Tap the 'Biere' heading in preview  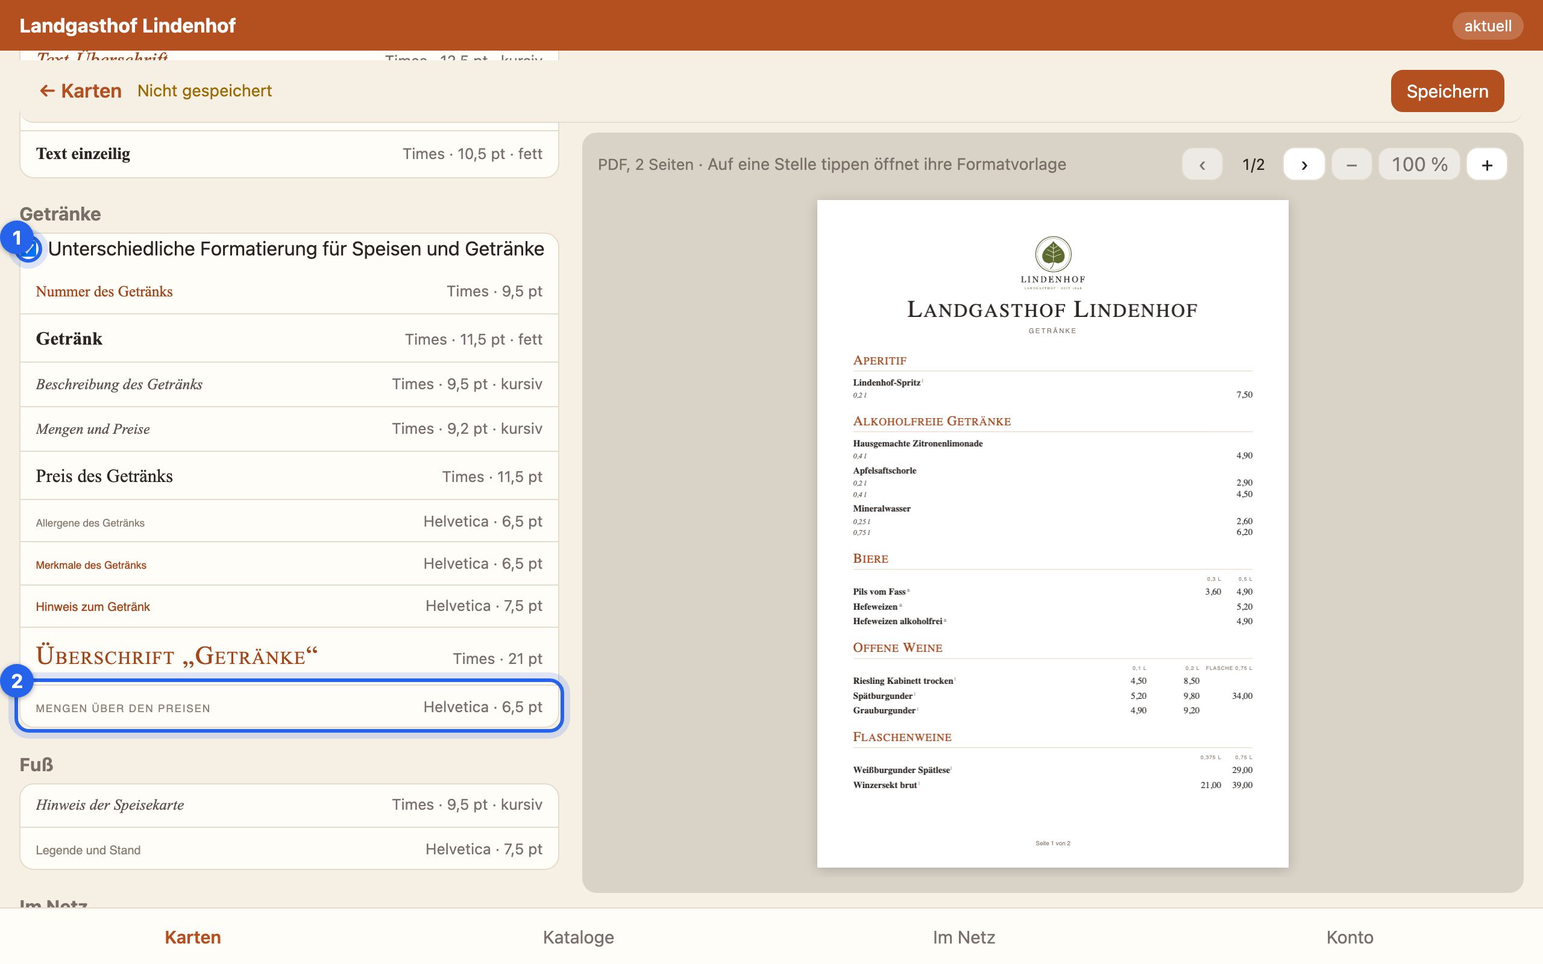(870, 559)
